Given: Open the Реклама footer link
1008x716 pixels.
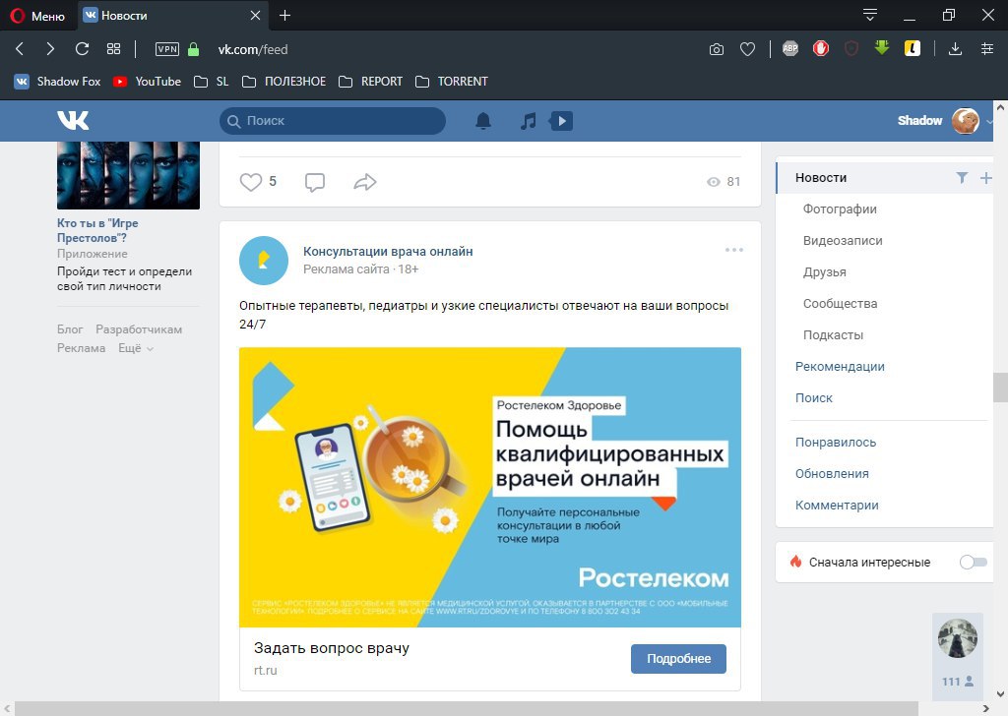Looking at the screenshot, I should click(81, 348).
